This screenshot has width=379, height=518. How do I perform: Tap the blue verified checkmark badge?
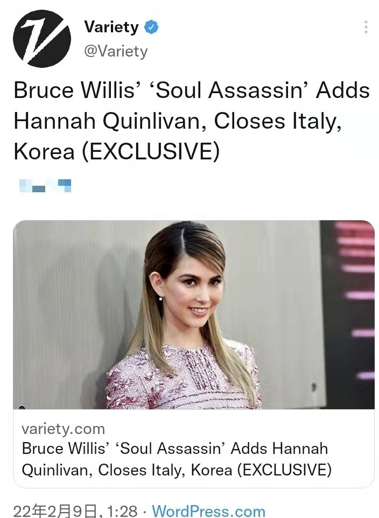click(151, 27)
